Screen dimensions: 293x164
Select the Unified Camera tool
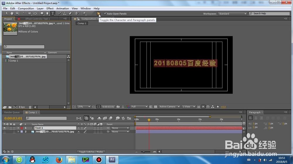click(x=30, y=13)
